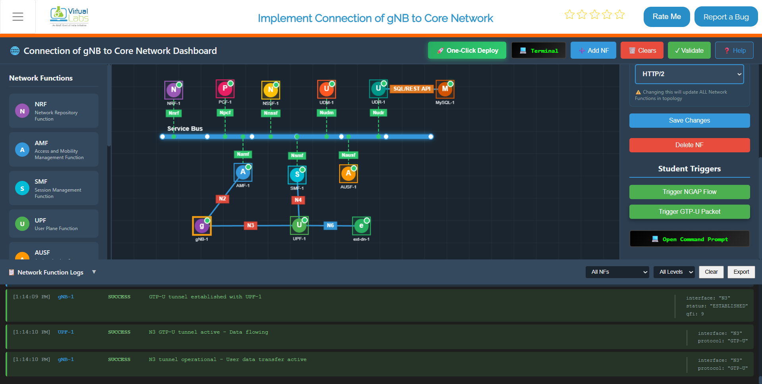Collapse the Network Function Logs panel
Viewport: 762px width, 384px height.
pos(94,272)
